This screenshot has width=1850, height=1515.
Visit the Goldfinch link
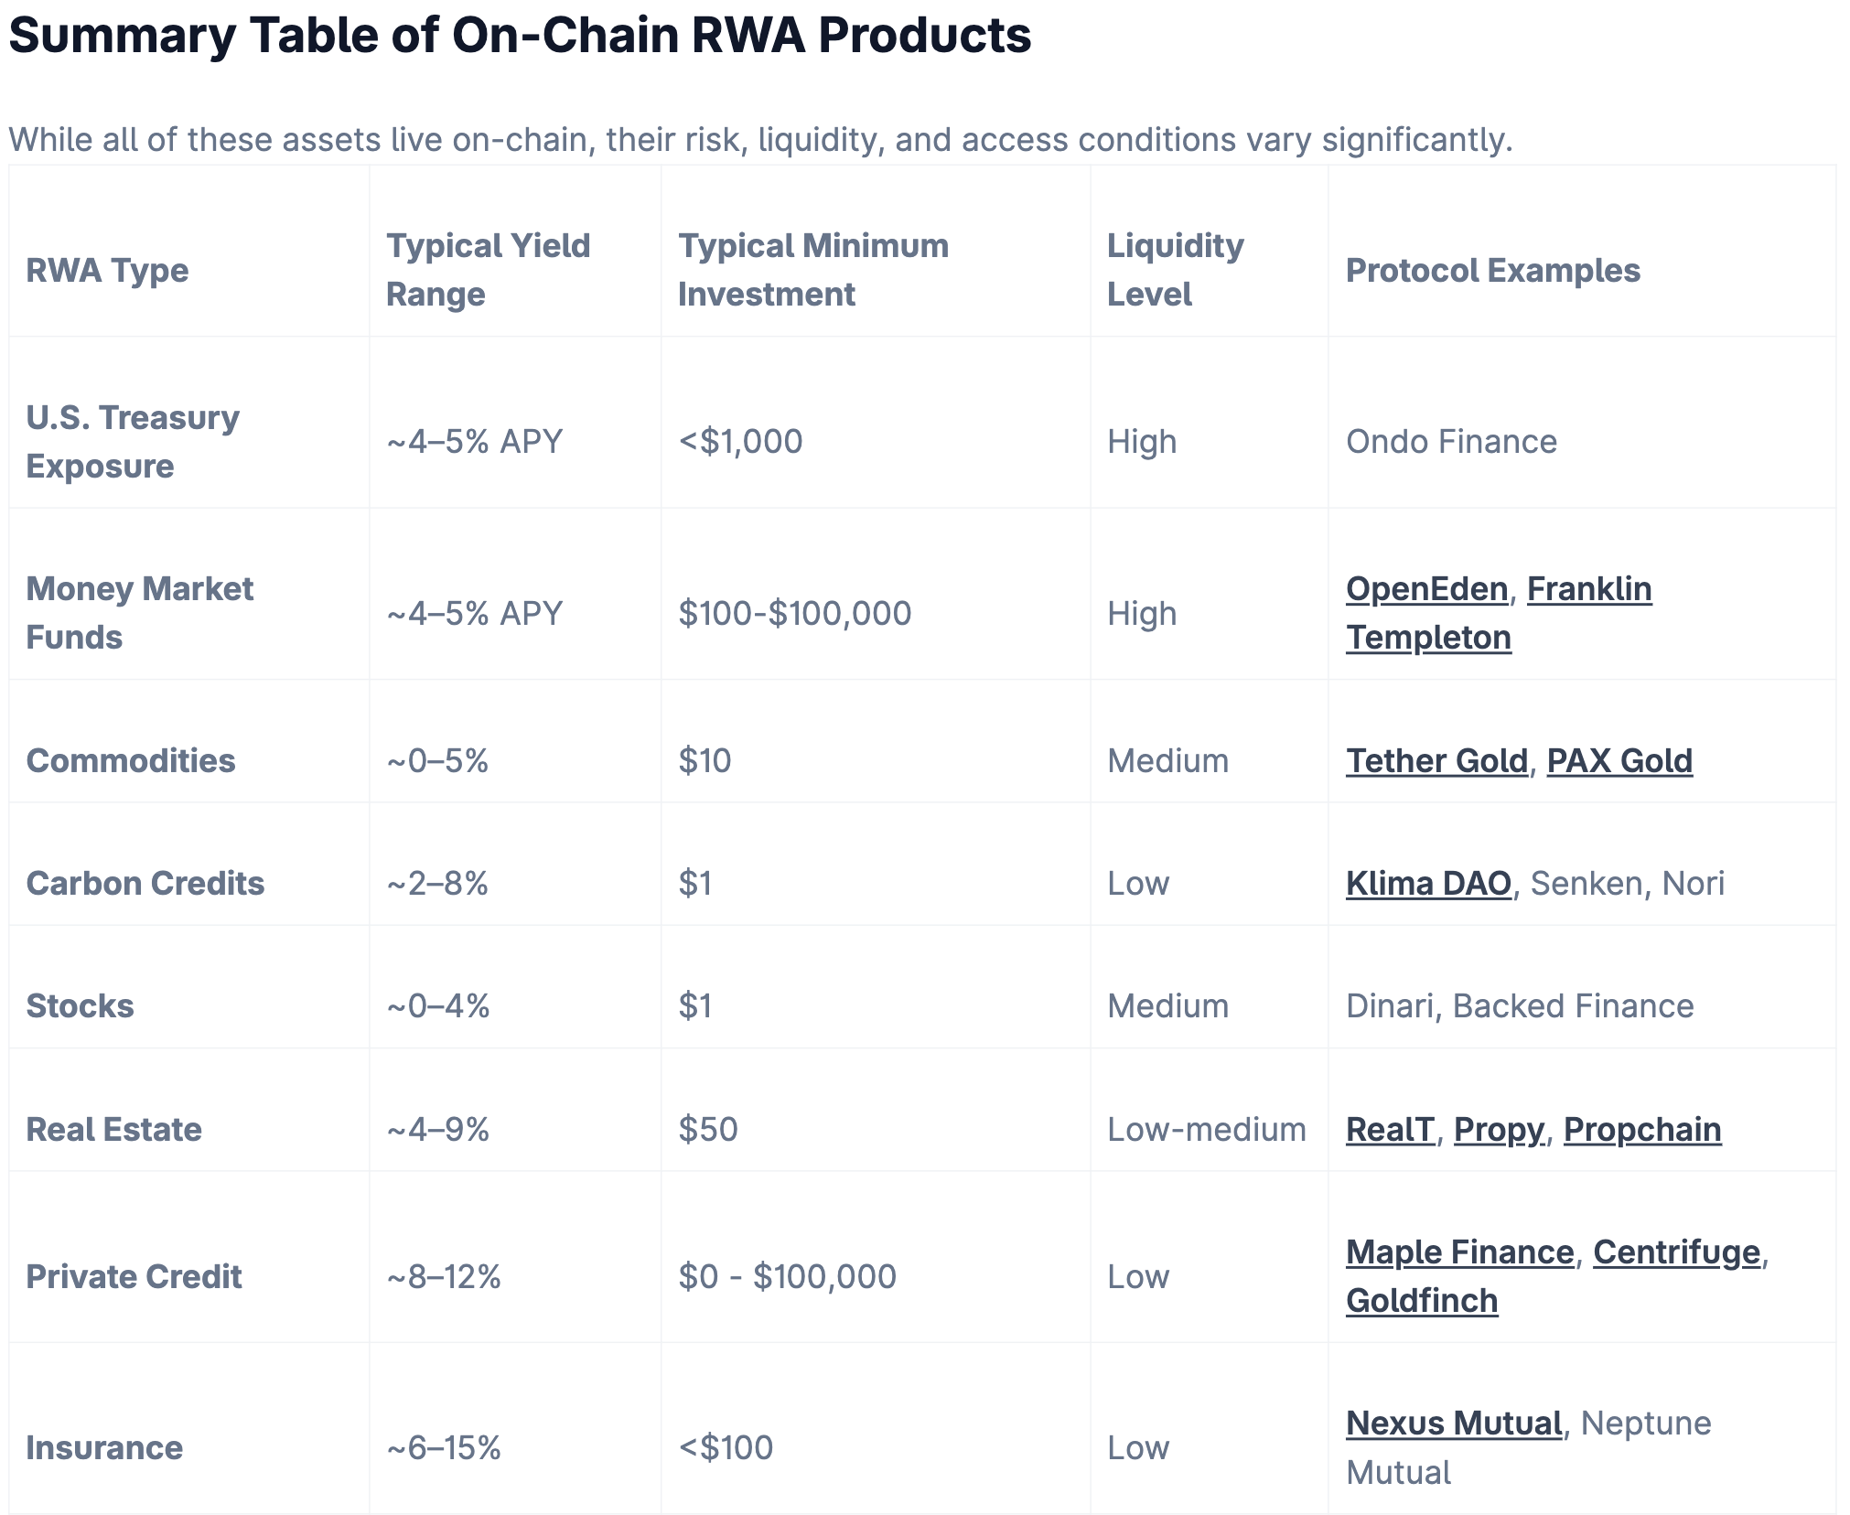pyautogui.click(x=1421, y=1301)
